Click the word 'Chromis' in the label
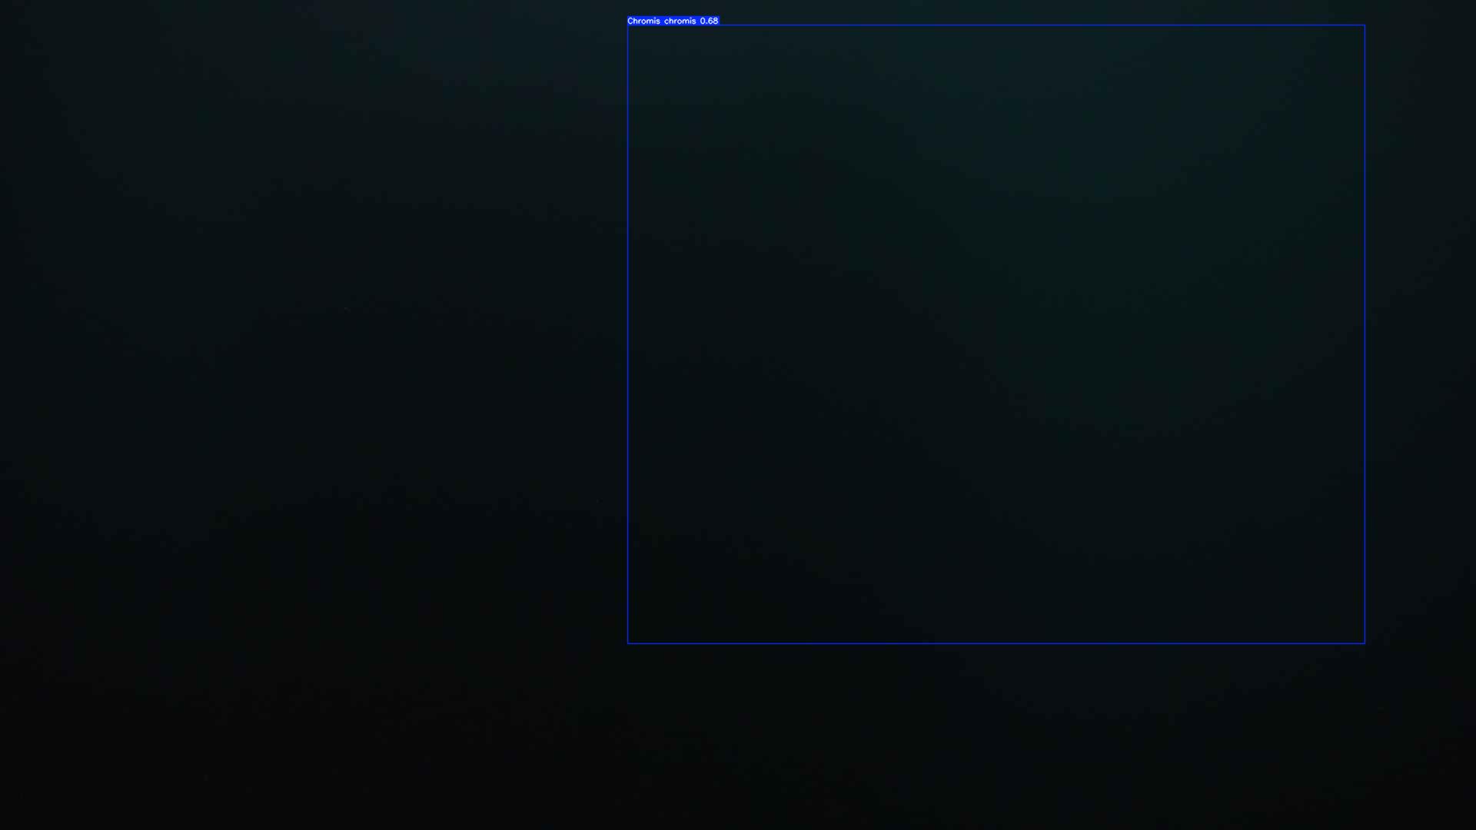This screenshot has height=830, width=1476. [x=643, y=21]
